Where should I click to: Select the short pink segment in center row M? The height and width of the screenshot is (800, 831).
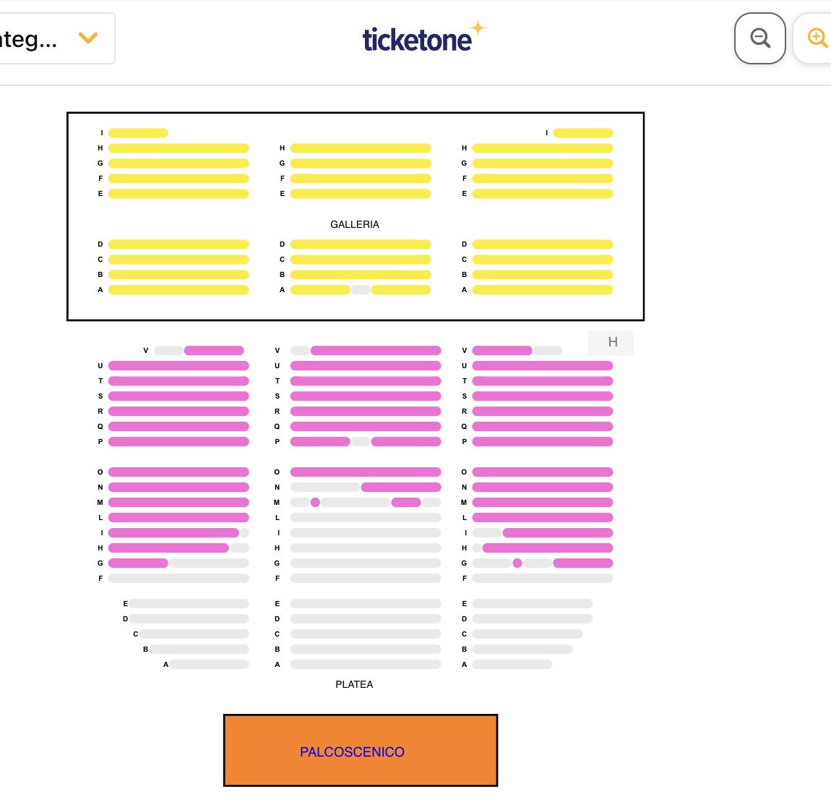point(406,503)
